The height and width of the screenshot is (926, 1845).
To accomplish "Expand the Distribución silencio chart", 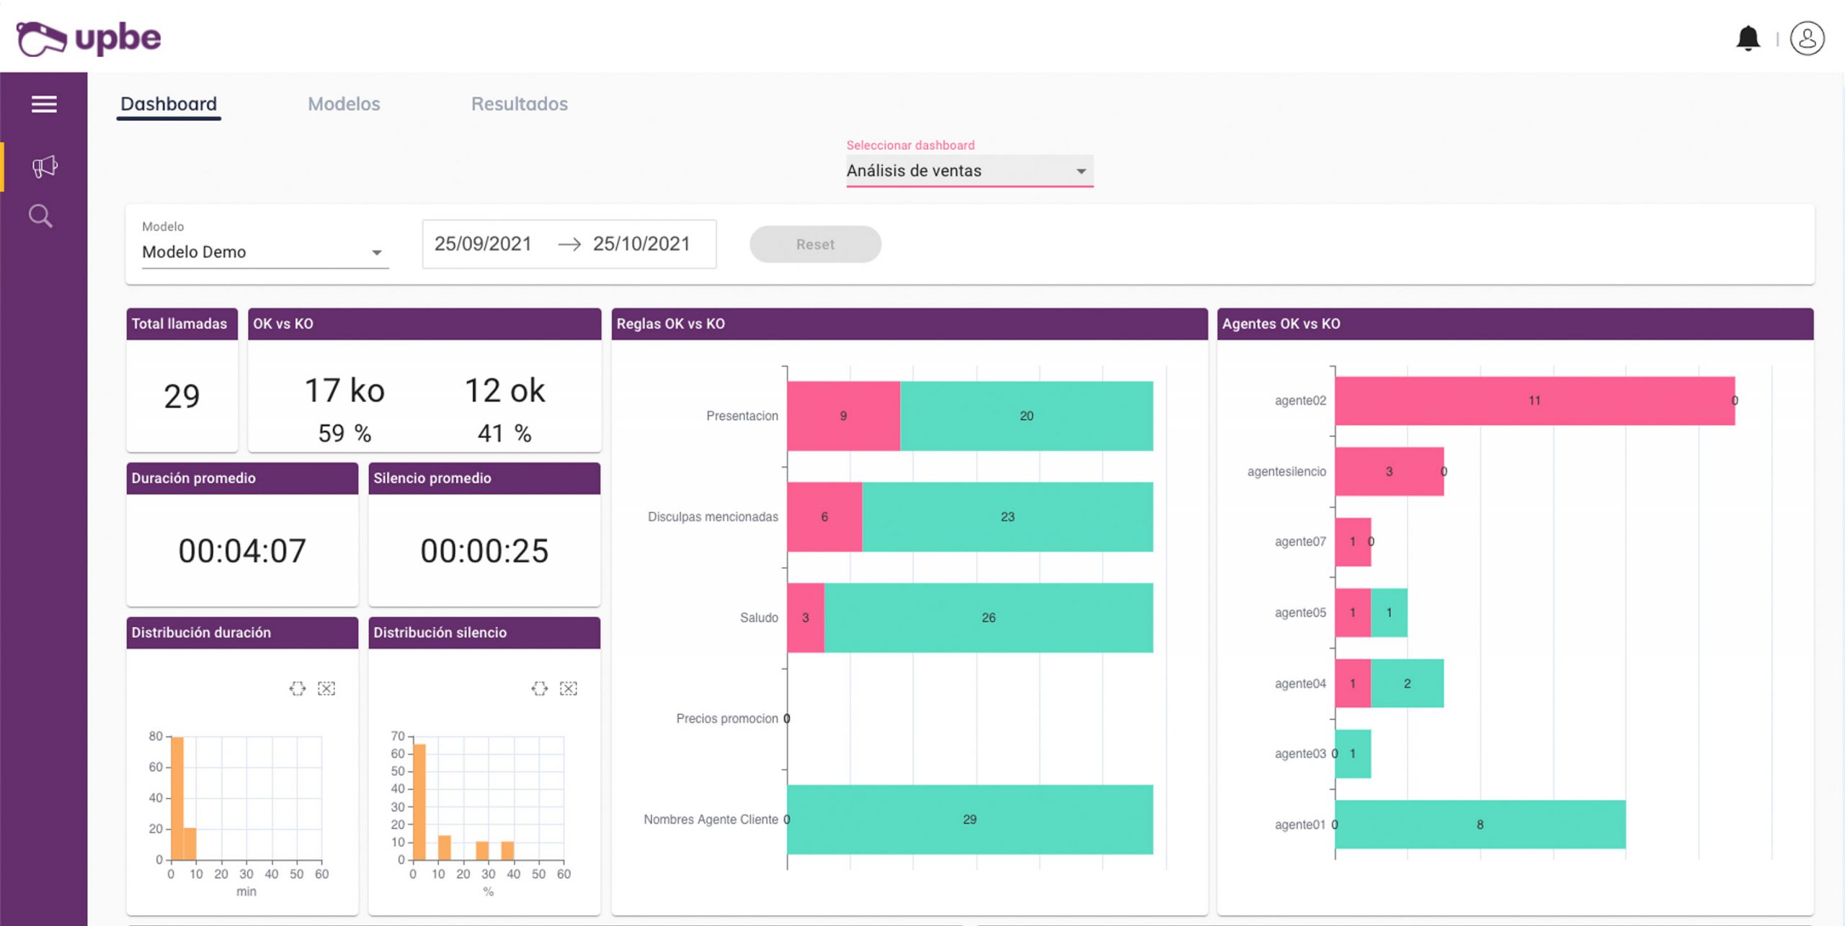I will (540, 688).
